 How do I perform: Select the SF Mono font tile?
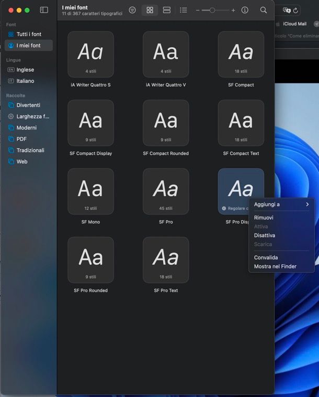pyautogui.click(x=90, y=191)
